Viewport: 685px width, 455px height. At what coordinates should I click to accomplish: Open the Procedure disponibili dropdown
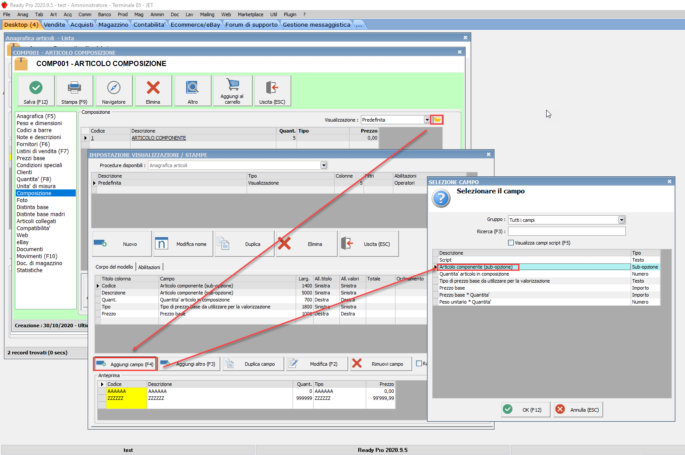(x=324, y=165)
